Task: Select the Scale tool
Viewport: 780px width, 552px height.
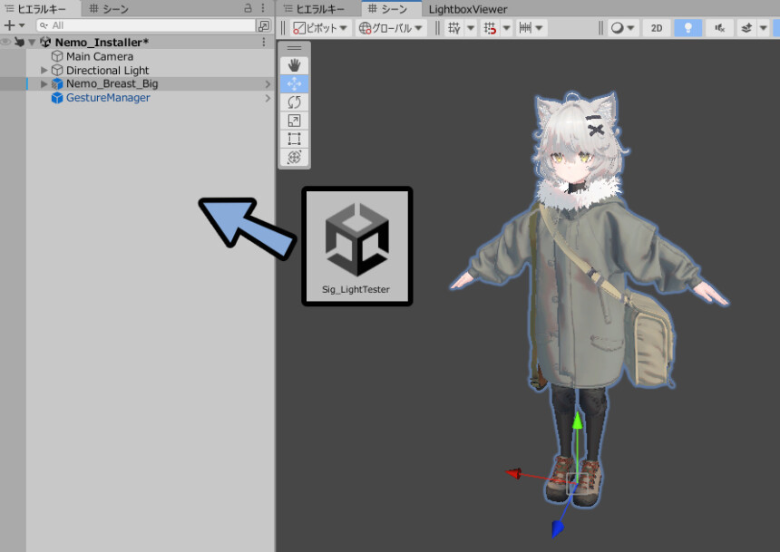Action: pos(294,121)
